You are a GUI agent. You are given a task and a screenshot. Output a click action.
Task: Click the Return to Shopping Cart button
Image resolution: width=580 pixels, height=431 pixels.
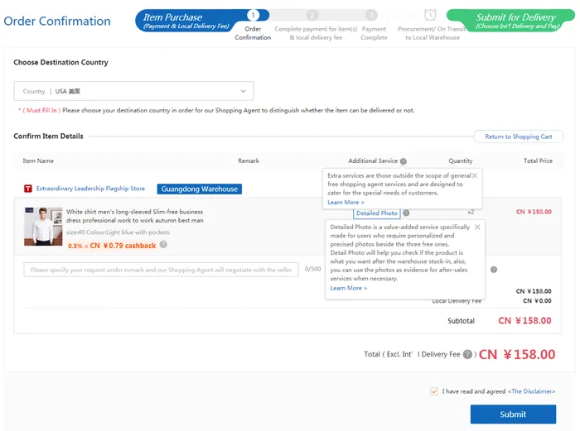[x=518, y=136]
